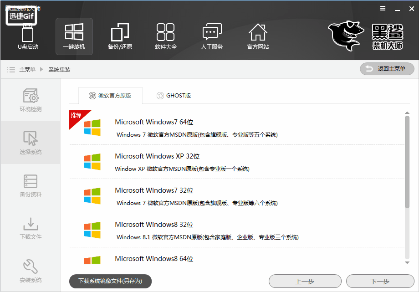Image resolution: width=419 pixels, height=292 pixels.
Task: Click Windows logo of Windows8 64位
Action: tap(92, 260)
